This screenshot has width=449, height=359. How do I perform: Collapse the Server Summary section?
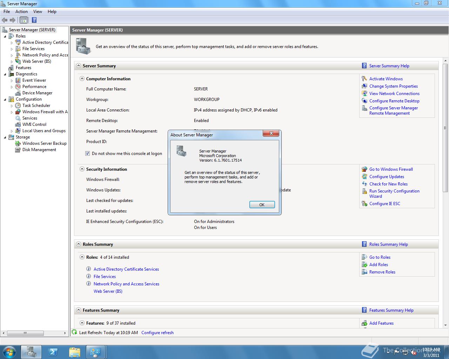[79, 66]
